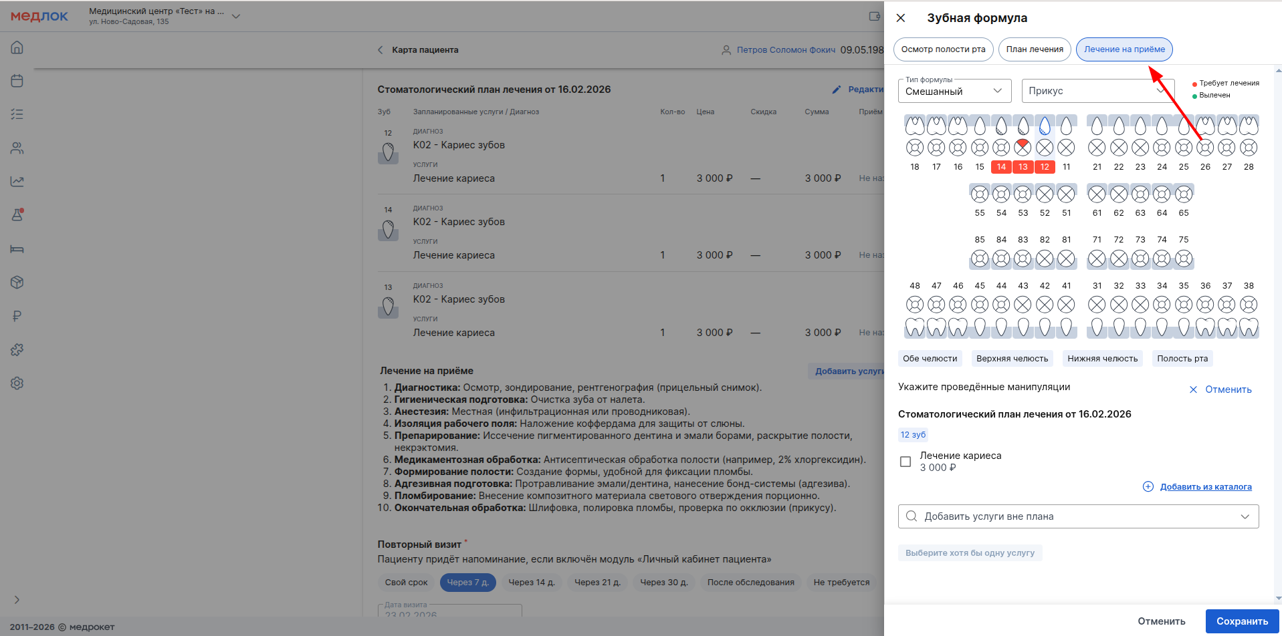Open the Добавить услуги вне плана dropdown
The image size is (1282, 636).
click(x=1078, y=516)
